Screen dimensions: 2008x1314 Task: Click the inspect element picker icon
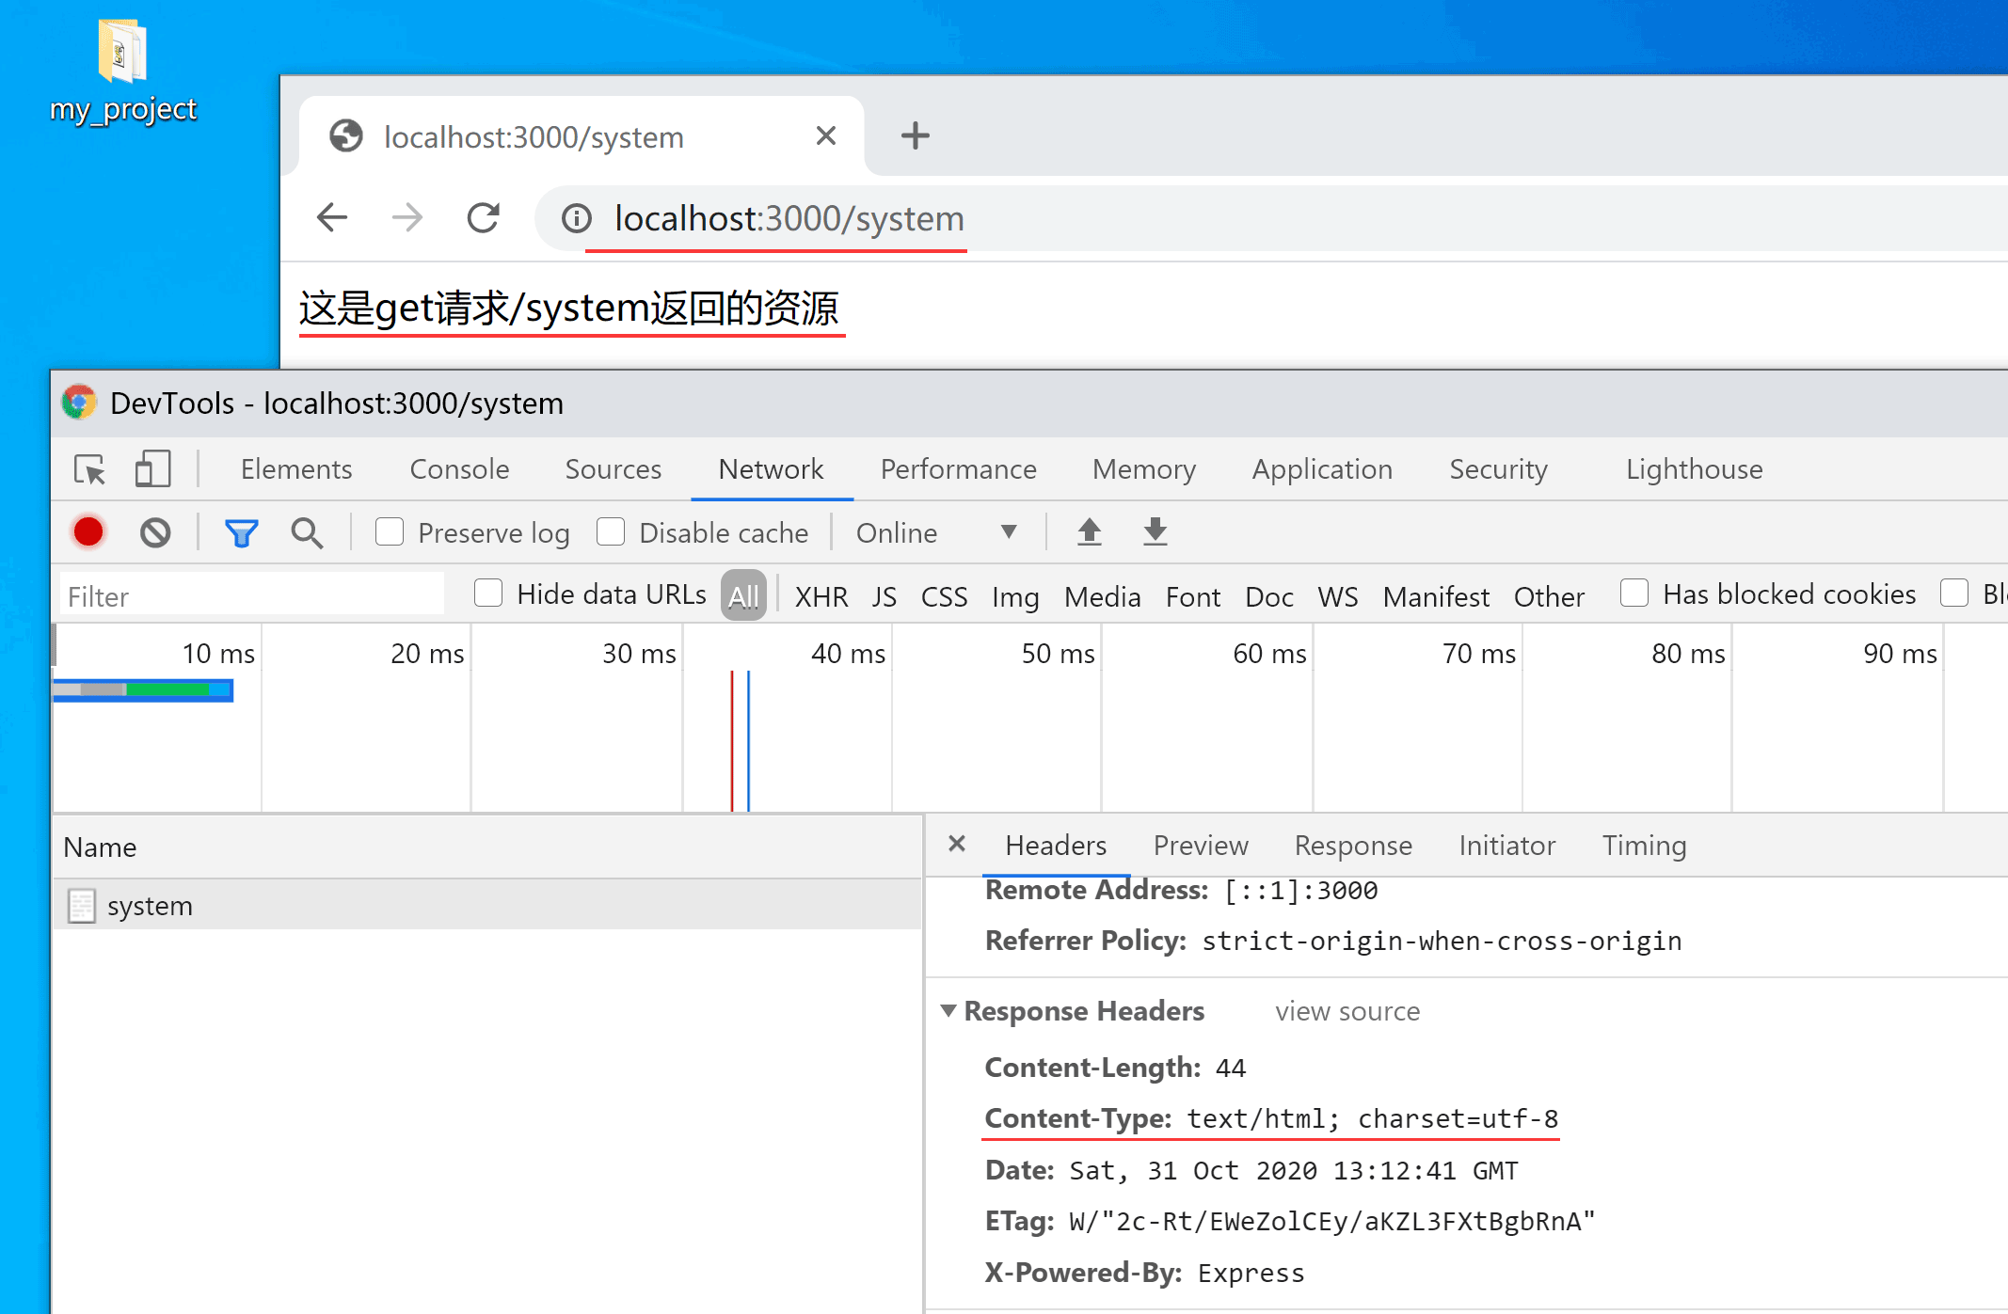[90, 469]
